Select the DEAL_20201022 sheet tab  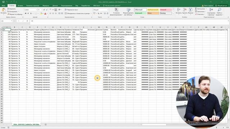(26, 124)
